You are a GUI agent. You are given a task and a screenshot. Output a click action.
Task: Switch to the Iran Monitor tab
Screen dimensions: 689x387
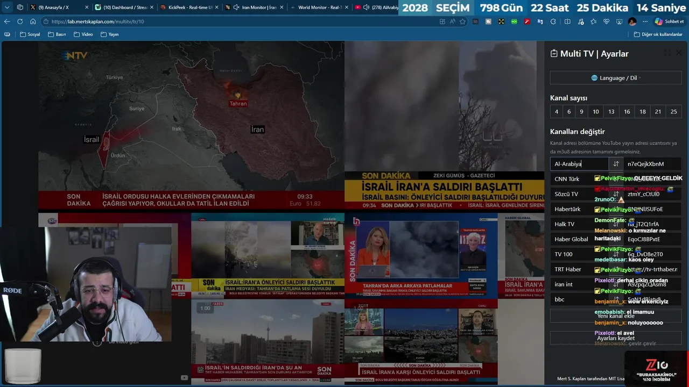[255, 8]
